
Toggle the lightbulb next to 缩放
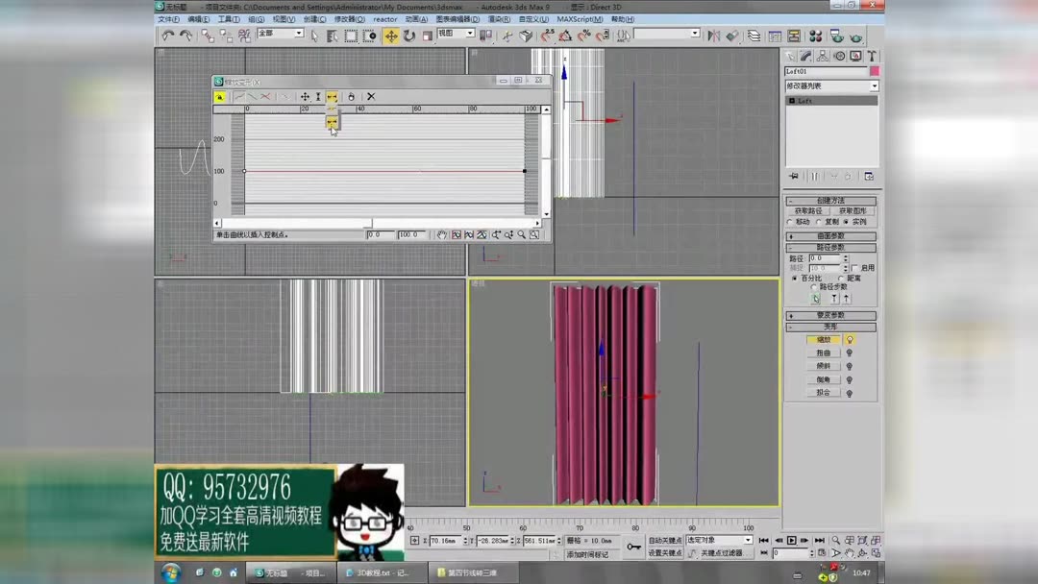[850, 340]
